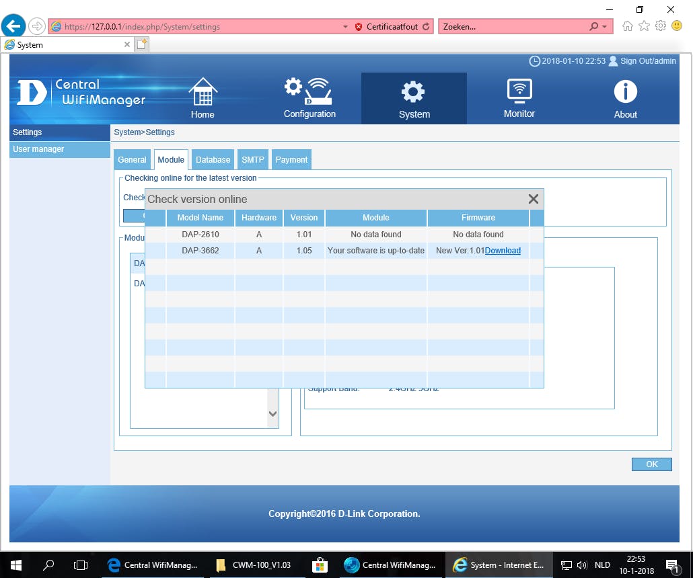Switch to the General tab
The image size is (693, 578).
132,160
